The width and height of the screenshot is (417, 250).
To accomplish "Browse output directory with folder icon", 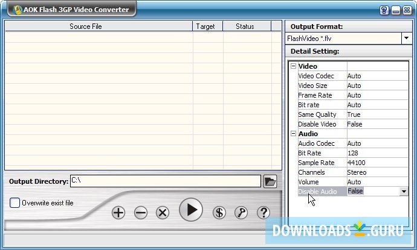I will (270, 181).
